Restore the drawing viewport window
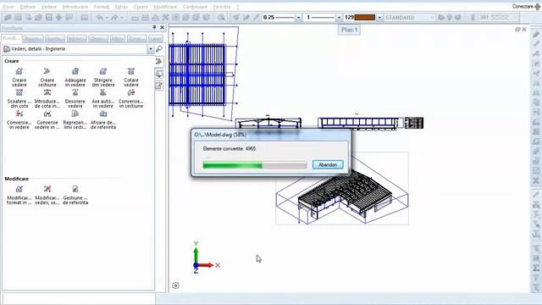542x305 pixels. point(517,30)
